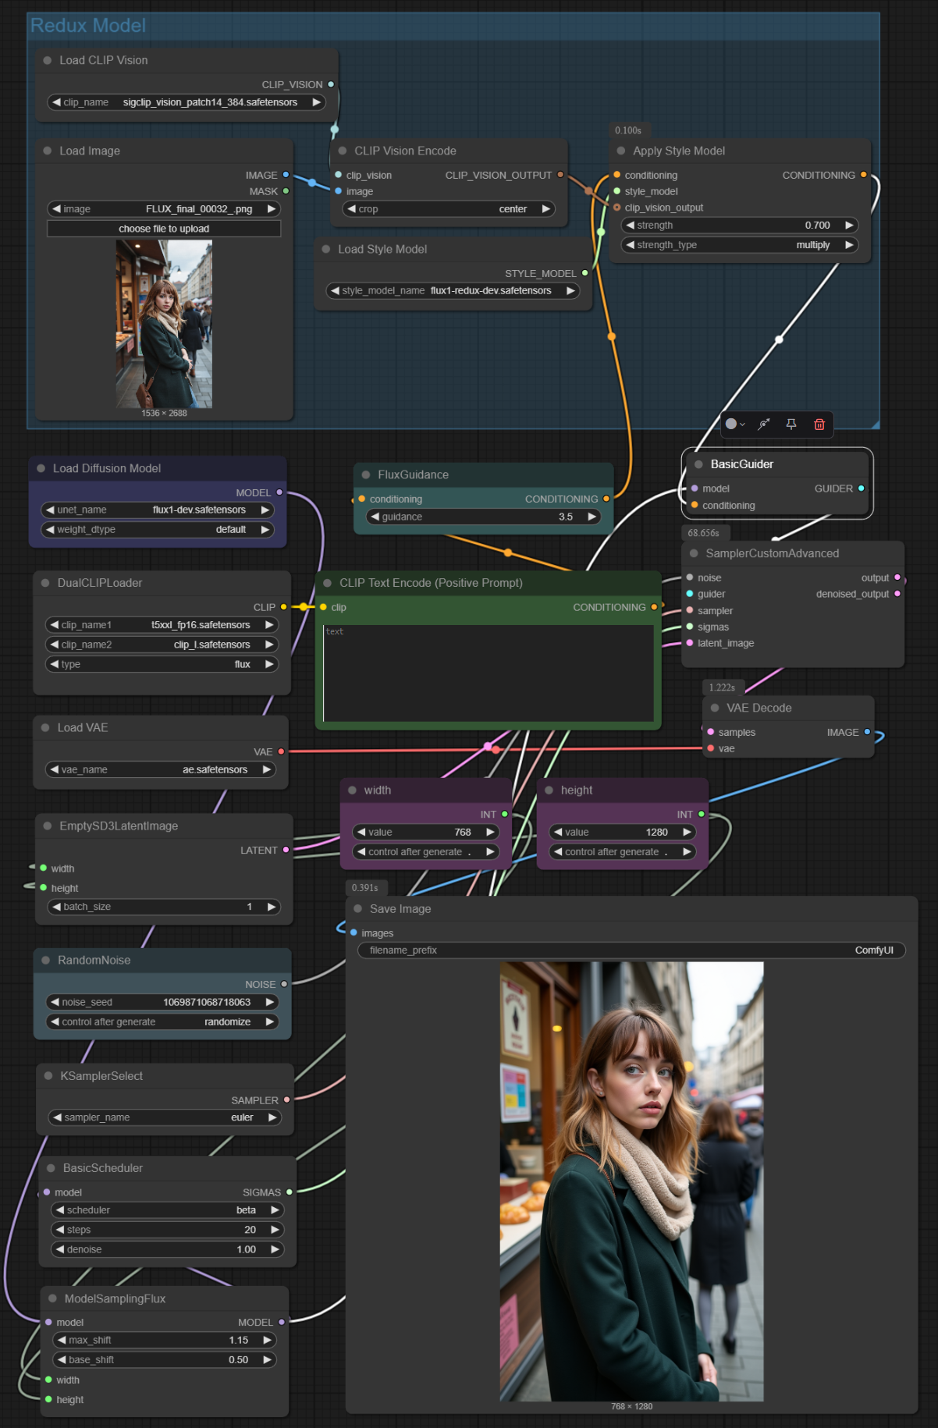Image resolution: width=938 pixels, height=1428 pixels.
Task: Delete the selected node with the red trash icon
Action: [x=819, y=424]
